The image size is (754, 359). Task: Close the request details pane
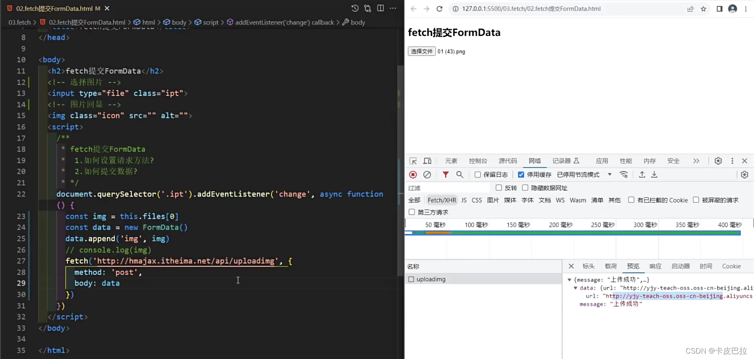tap(571, 266)
